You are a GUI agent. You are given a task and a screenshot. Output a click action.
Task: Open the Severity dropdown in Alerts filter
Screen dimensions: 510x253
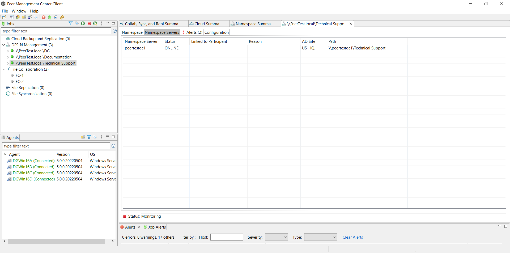(277, 237)
